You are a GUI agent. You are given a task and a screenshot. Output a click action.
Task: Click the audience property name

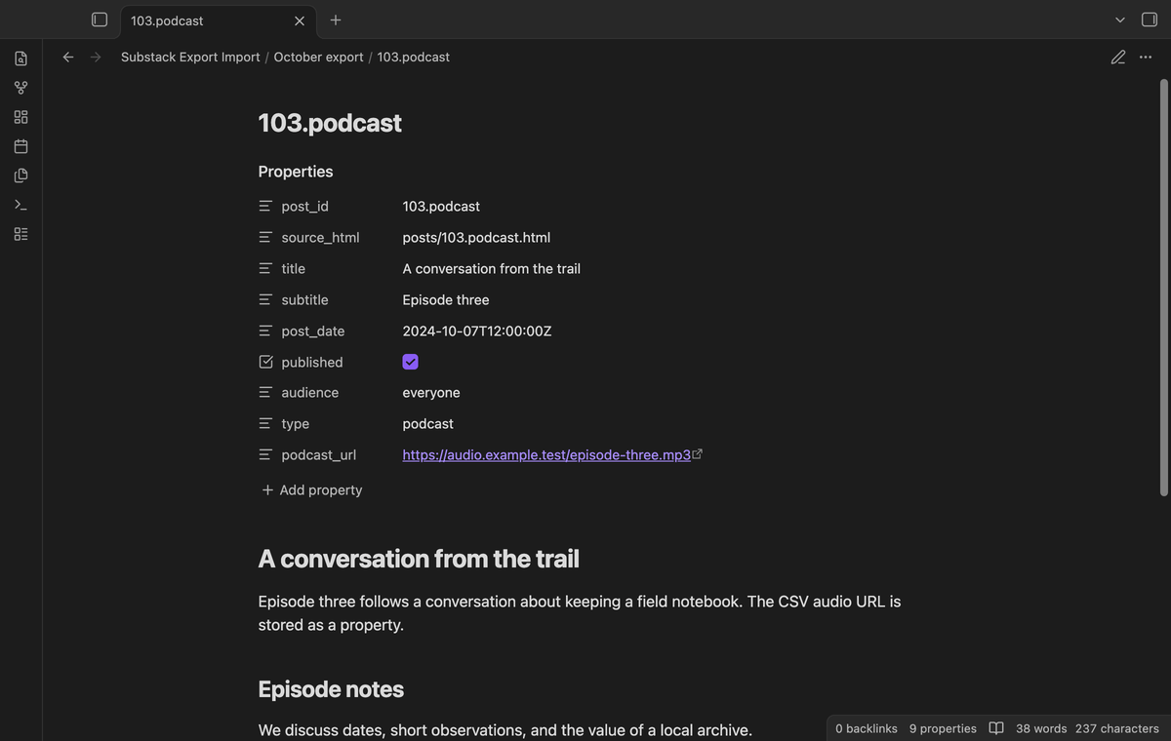point(309,393)
